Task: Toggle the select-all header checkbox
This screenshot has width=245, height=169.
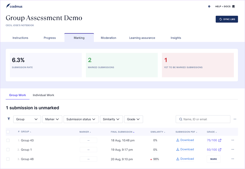Action: (8, 132)
